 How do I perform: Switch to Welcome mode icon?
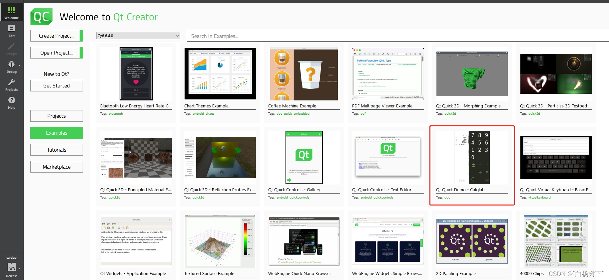(x=12, y=10)
